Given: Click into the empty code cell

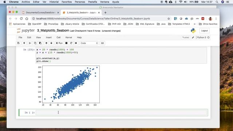Looking at the screenshot, I should click(x=121, y=112).
